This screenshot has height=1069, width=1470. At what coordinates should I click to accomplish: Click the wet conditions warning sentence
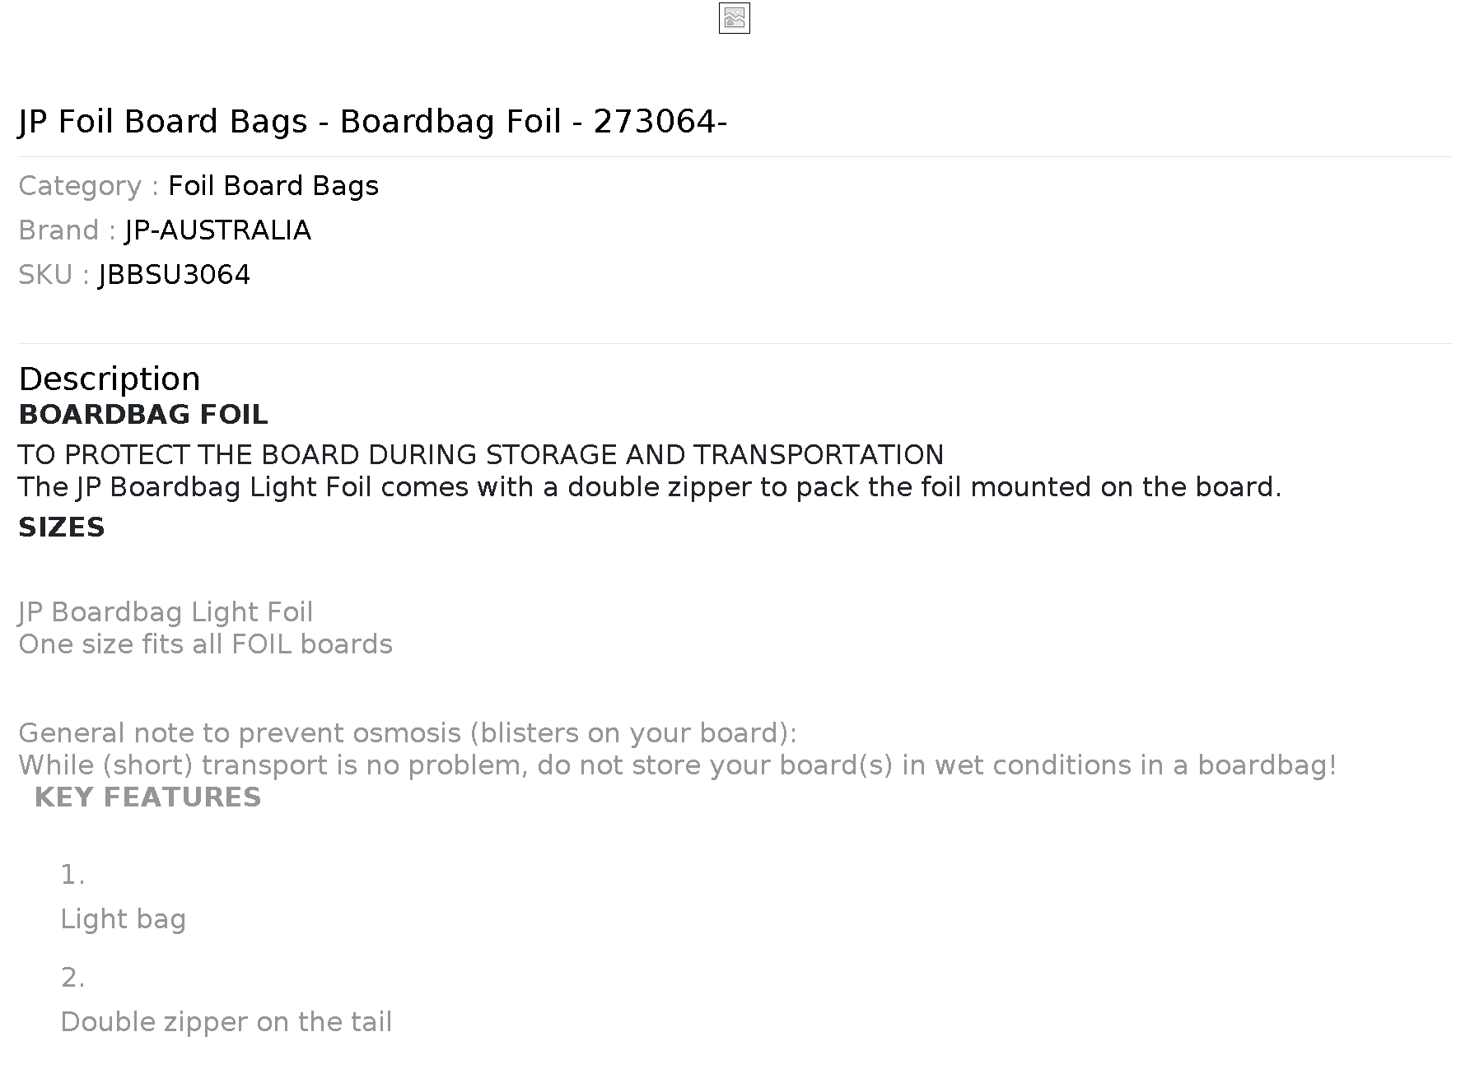pos(678,765)
